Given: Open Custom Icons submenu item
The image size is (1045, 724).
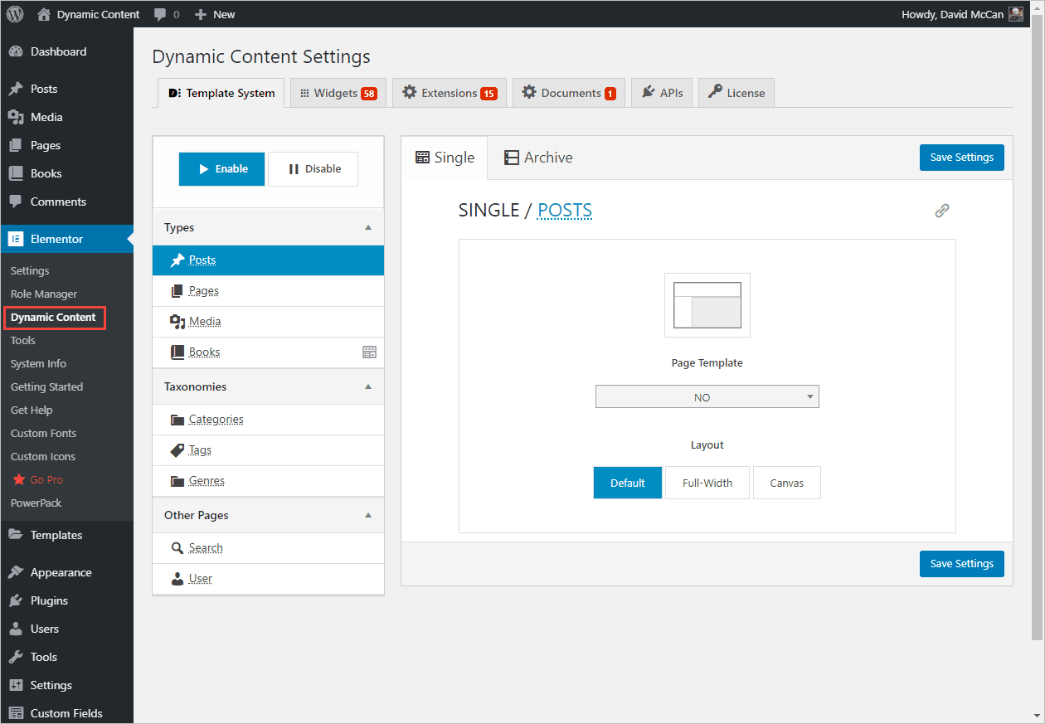Looking at the screenshot, I should [x=42, y=456].
